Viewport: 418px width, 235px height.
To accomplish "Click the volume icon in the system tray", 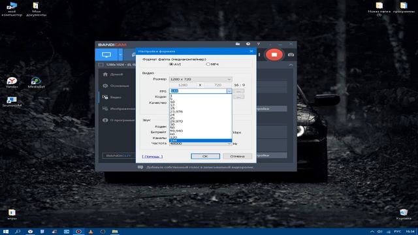I will 380,232.
